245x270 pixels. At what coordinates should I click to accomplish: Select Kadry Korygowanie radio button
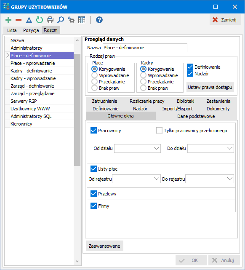143,69
